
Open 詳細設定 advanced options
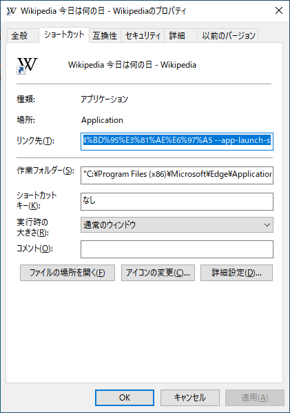click(x=236, y=273)
